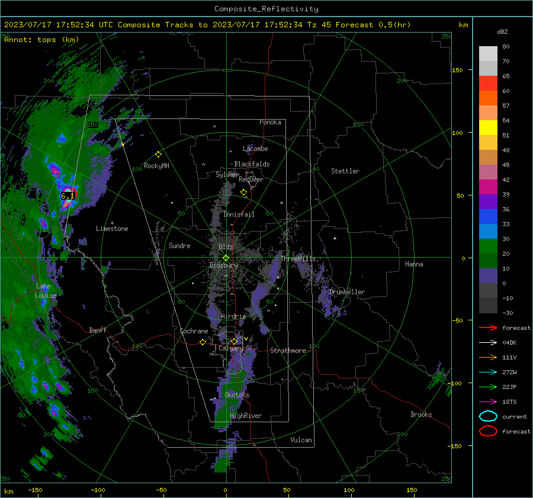Click the blue swatch between 36 and 33
Viewport: 533px width, 498px height.
[x=488, y=217]
